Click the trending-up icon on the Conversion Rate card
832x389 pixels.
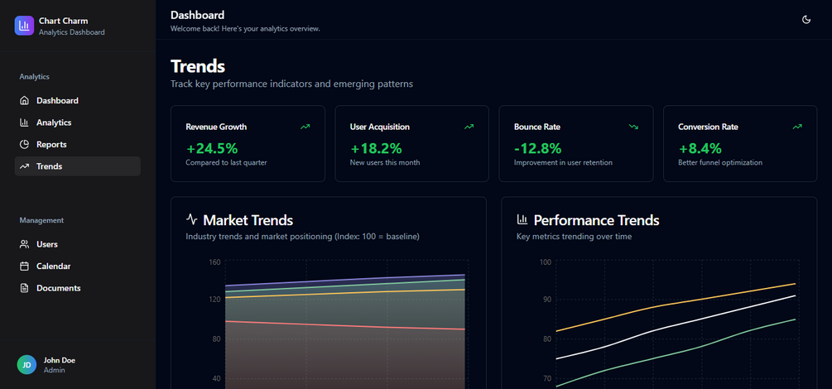point(797,127)
